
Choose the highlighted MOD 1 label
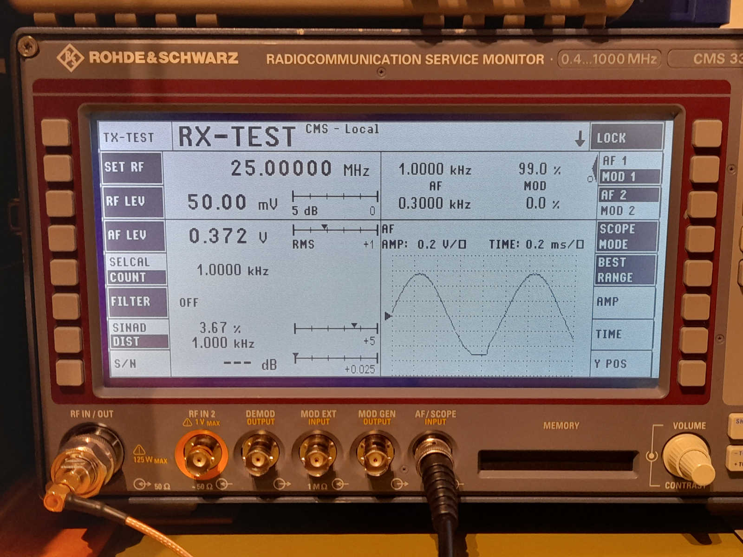[629, 176]
